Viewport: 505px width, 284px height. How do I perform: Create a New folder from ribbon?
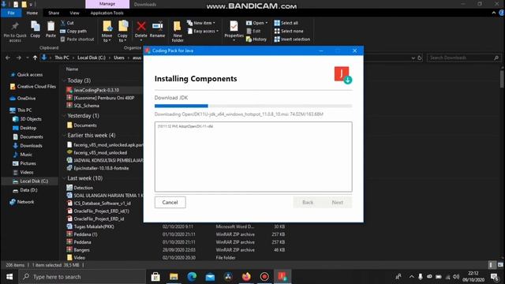tap(178, 32)
